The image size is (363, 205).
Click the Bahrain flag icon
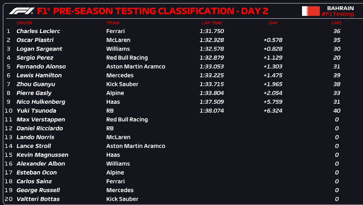(311, 11)
